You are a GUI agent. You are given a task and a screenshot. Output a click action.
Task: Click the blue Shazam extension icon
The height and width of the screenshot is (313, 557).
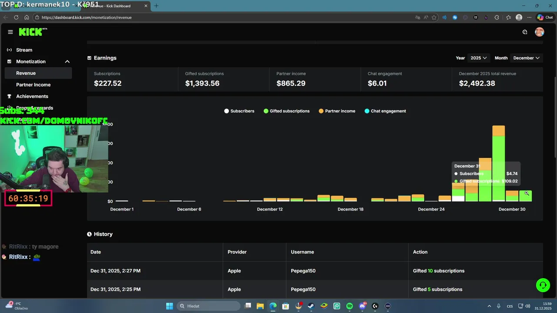pyautogui.click(x=455, y=17)
